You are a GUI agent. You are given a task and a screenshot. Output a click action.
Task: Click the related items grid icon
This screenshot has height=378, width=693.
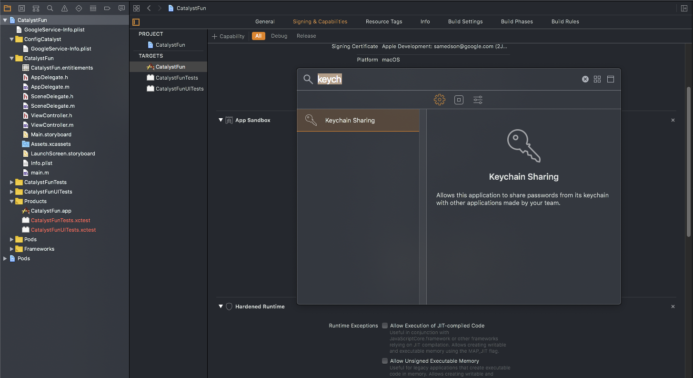137,8
